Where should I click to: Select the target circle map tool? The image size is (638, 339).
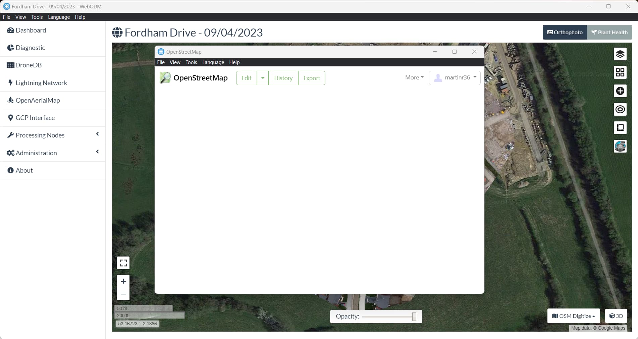(620, 109)
